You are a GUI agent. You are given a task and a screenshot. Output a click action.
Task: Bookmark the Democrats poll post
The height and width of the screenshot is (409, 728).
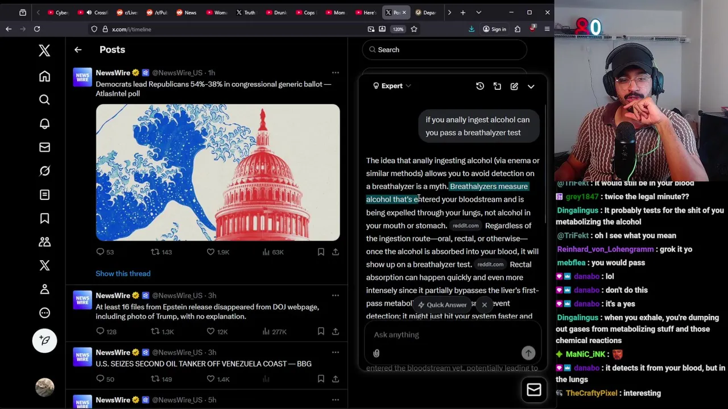(321, 252)
